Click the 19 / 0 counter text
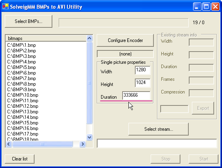Screen dimensions: 222x168 [x=199, y=23]
